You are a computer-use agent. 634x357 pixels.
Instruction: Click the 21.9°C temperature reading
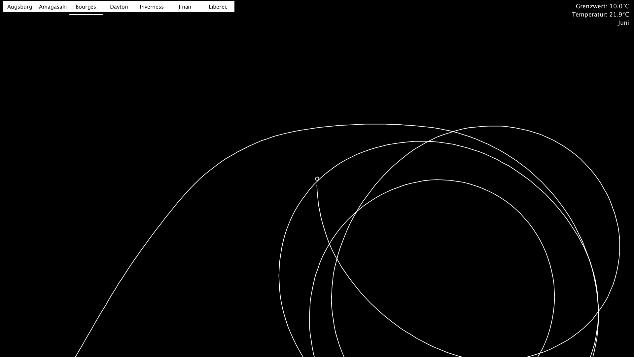point(619,15)
